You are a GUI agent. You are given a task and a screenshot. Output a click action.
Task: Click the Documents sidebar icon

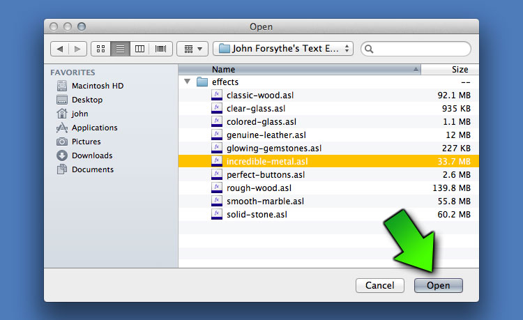coord(62,169)
